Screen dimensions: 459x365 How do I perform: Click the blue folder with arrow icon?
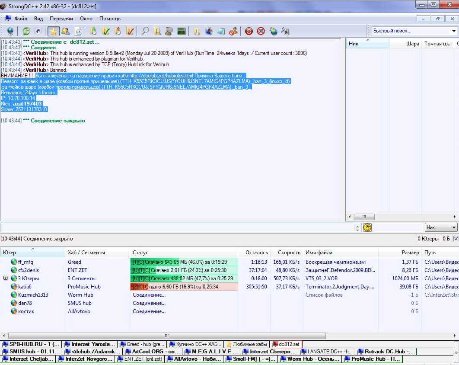(209, 31)
